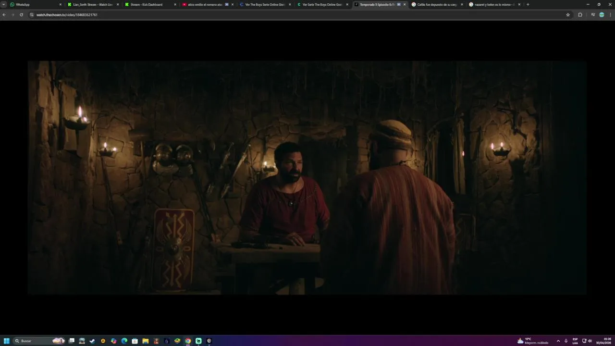The image size is (615, 346).
Task: Open a new browser tab
Action: coord(528,4)
